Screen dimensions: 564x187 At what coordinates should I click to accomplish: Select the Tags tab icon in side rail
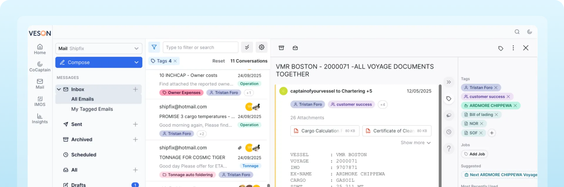[x=449, y=99]
